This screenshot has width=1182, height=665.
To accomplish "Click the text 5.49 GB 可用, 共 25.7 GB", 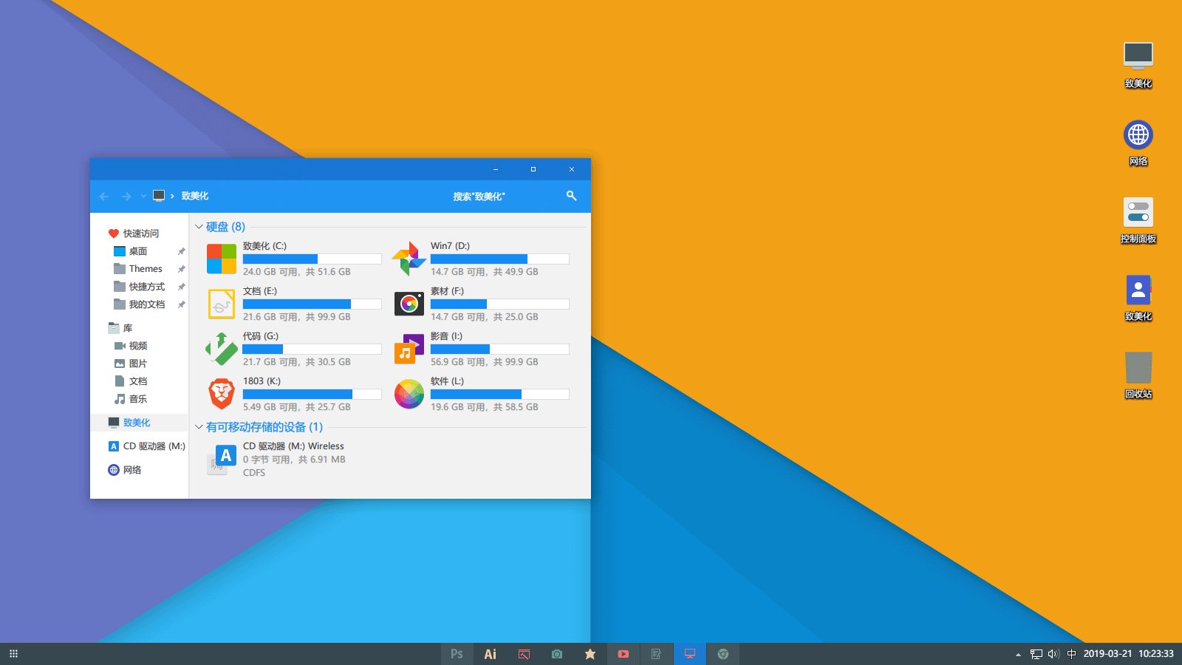I will click(x=297, y=407).
